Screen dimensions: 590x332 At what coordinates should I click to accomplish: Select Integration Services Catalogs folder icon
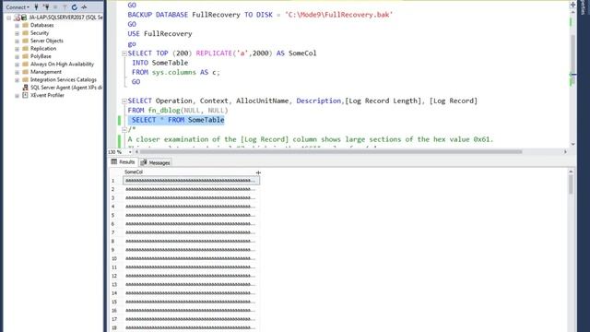[x=25, y=80]
